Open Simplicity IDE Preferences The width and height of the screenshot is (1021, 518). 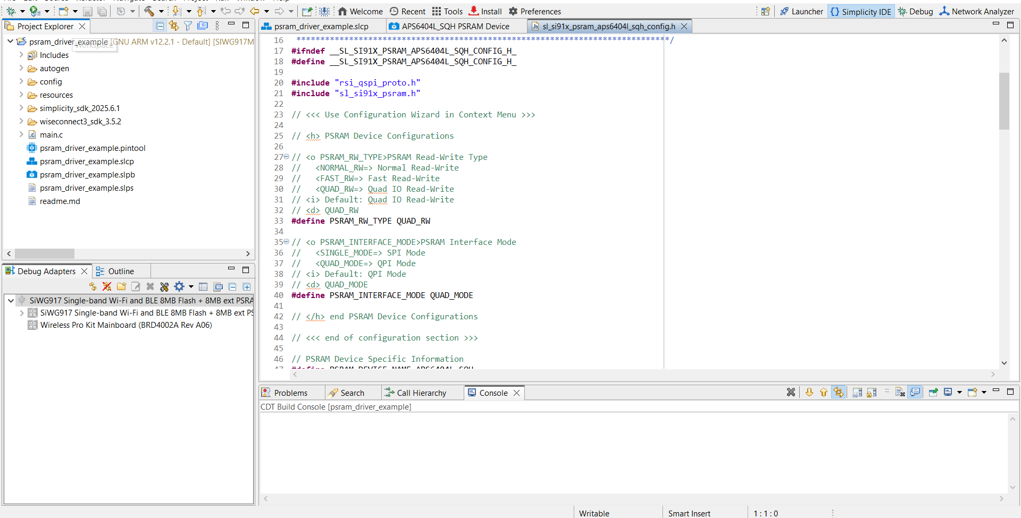coord(535,11)
